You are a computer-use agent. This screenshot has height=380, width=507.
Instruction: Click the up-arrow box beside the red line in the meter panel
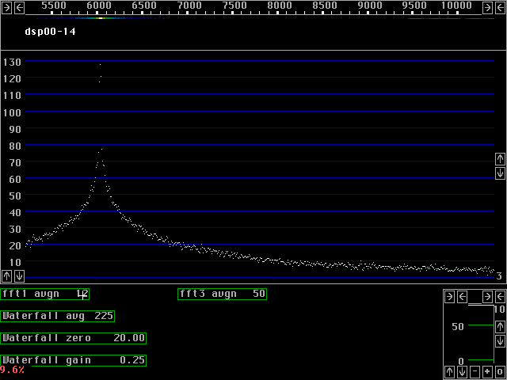point(500,326)
